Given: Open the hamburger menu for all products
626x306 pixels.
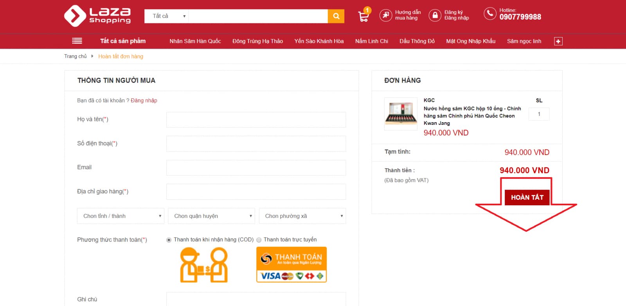Looking at the screenshot, I should (77, 41).
